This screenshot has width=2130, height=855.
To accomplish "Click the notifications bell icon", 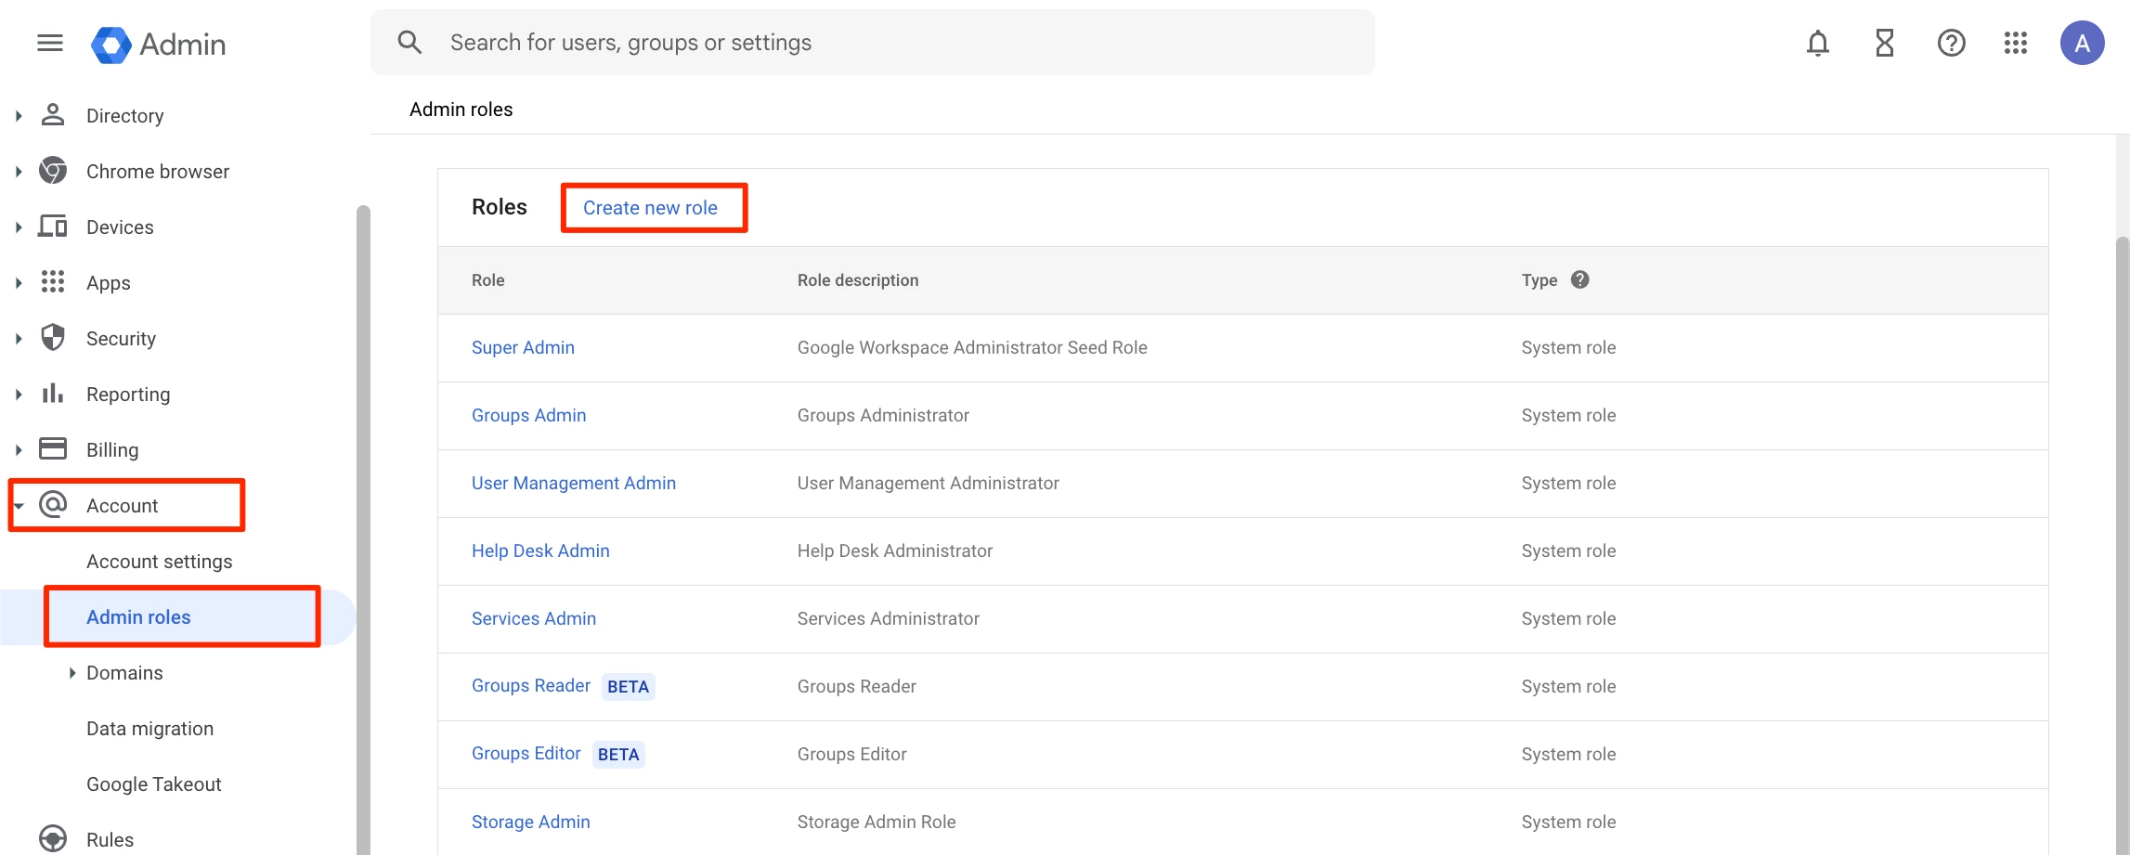I will click(x=1817, y=43).
